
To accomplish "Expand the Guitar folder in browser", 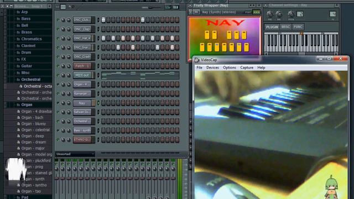I will (27, 66).
